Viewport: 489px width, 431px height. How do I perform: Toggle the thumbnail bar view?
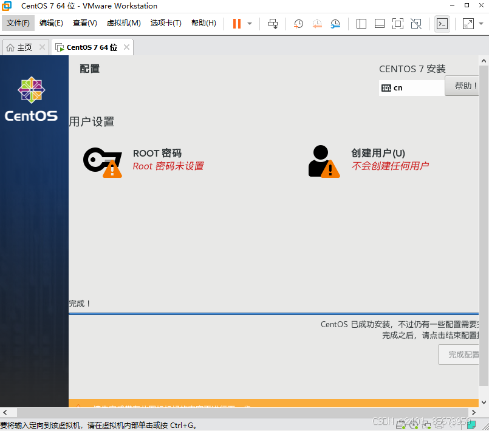point(379,24)
